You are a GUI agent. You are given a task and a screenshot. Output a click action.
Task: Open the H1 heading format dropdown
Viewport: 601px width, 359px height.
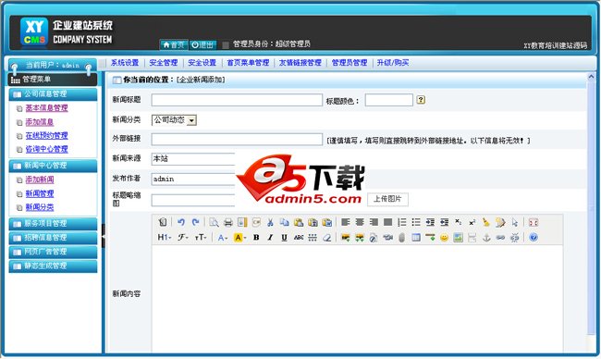pos(165,238)
